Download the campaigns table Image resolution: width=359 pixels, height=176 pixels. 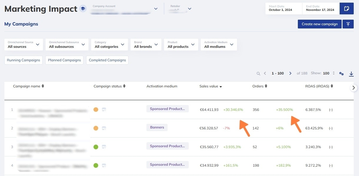click(x=351, y=74)
